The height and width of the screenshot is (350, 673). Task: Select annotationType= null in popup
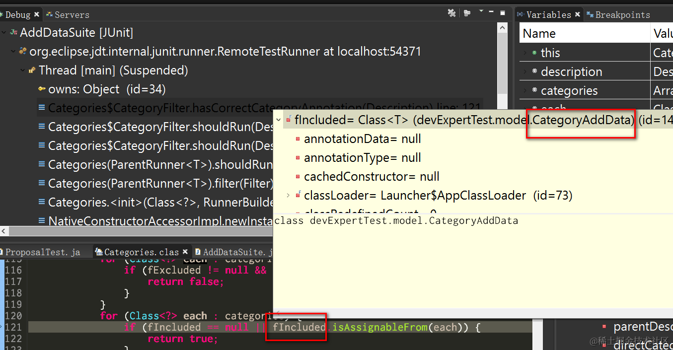click(x=363, y=158)
